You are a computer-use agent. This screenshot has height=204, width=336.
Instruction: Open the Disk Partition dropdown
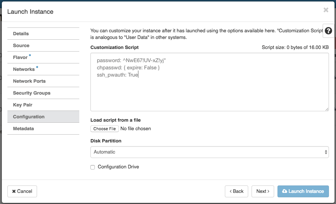tap(210, 152)
